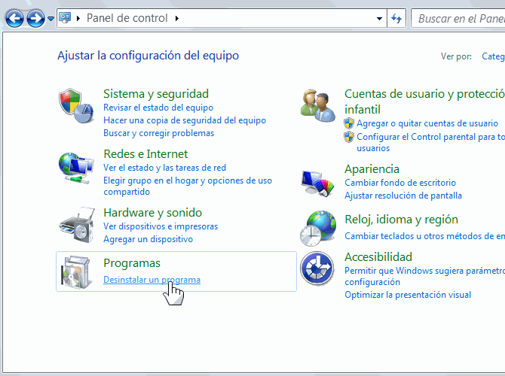Click Ver dispositivos e impresoras
The height and width of the screenshot is (376, 505).
tap(161, 226)
